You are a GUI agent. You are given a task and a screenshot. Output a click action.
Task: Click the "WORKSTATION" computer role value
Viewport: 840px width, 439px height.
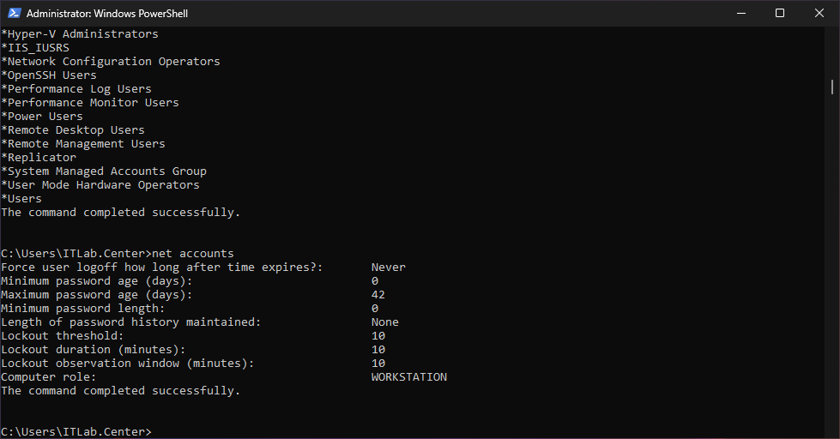[408, 377]
